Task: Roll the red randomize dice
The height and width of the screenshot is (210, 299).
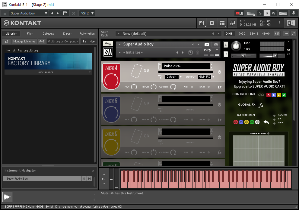Action: click(x=236, y=122)
